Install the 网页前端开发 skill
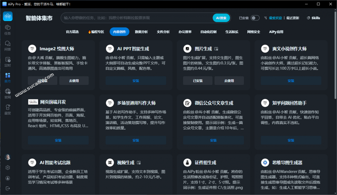Screen dimensions: 337x195 click(58, 140)
